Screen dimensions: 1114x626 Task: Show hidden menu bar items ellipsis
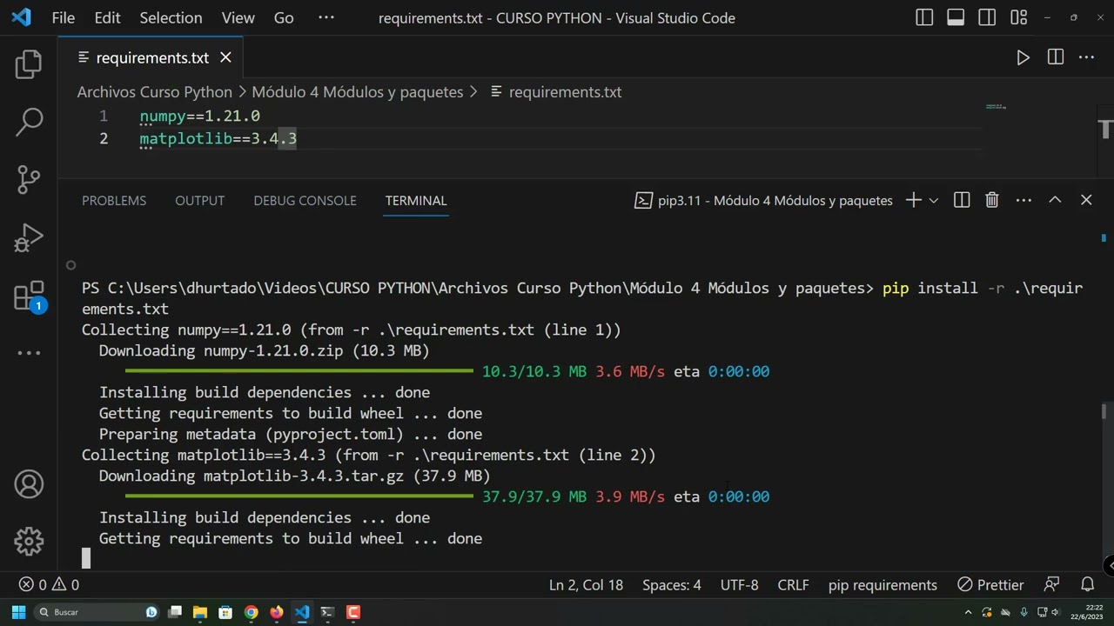(326, 17)
